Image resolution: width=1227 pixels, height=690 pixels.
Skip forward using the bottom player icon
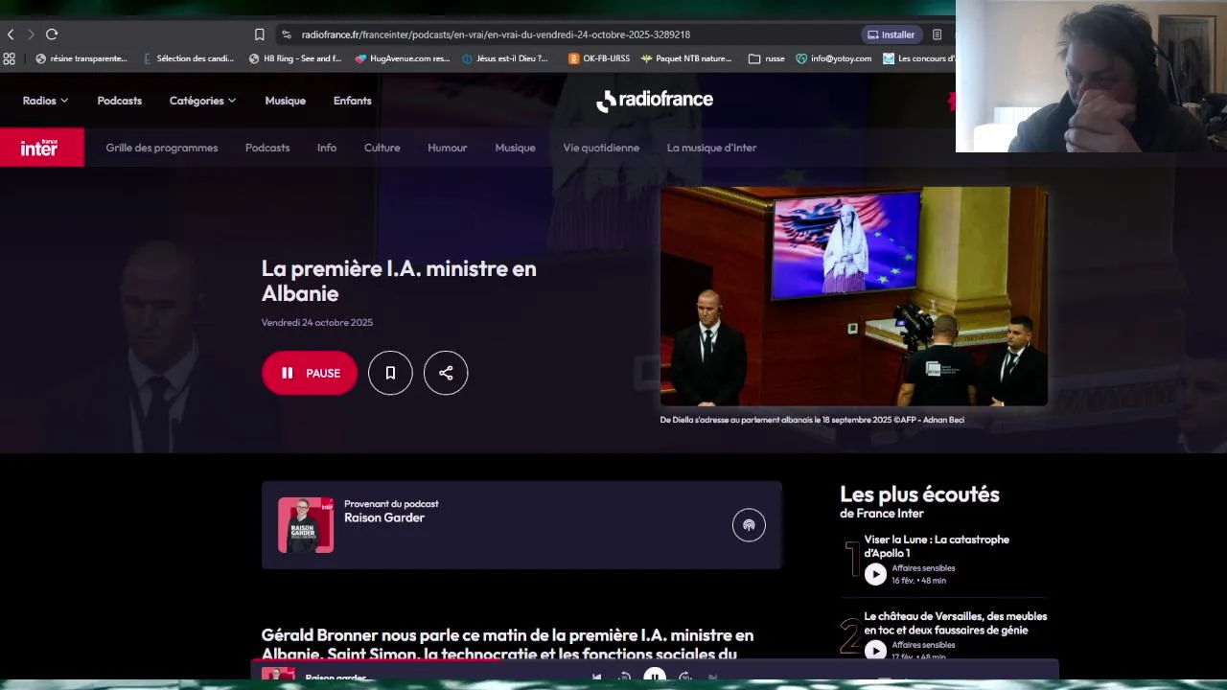(685, 677)
